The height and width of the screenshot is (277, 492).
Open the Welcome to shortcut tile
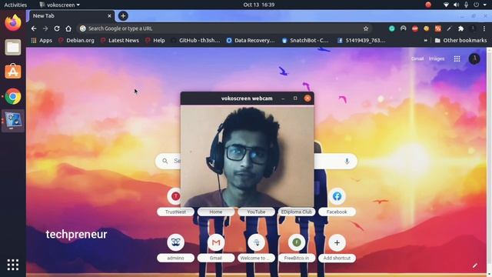256,248
